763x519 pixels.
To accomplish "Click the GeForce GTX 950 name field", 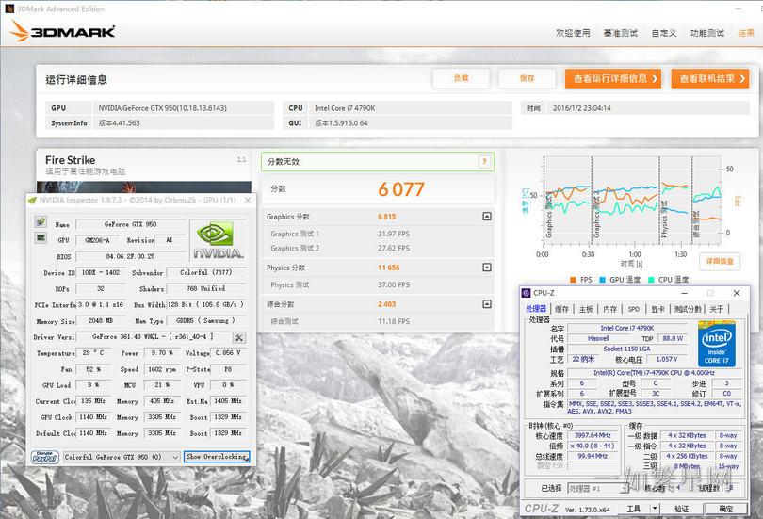I will click(x=130, y=224).
